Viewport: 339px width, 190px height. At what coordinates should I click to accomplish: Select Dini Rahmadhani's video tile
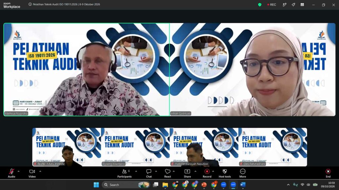tap(273, 147)
